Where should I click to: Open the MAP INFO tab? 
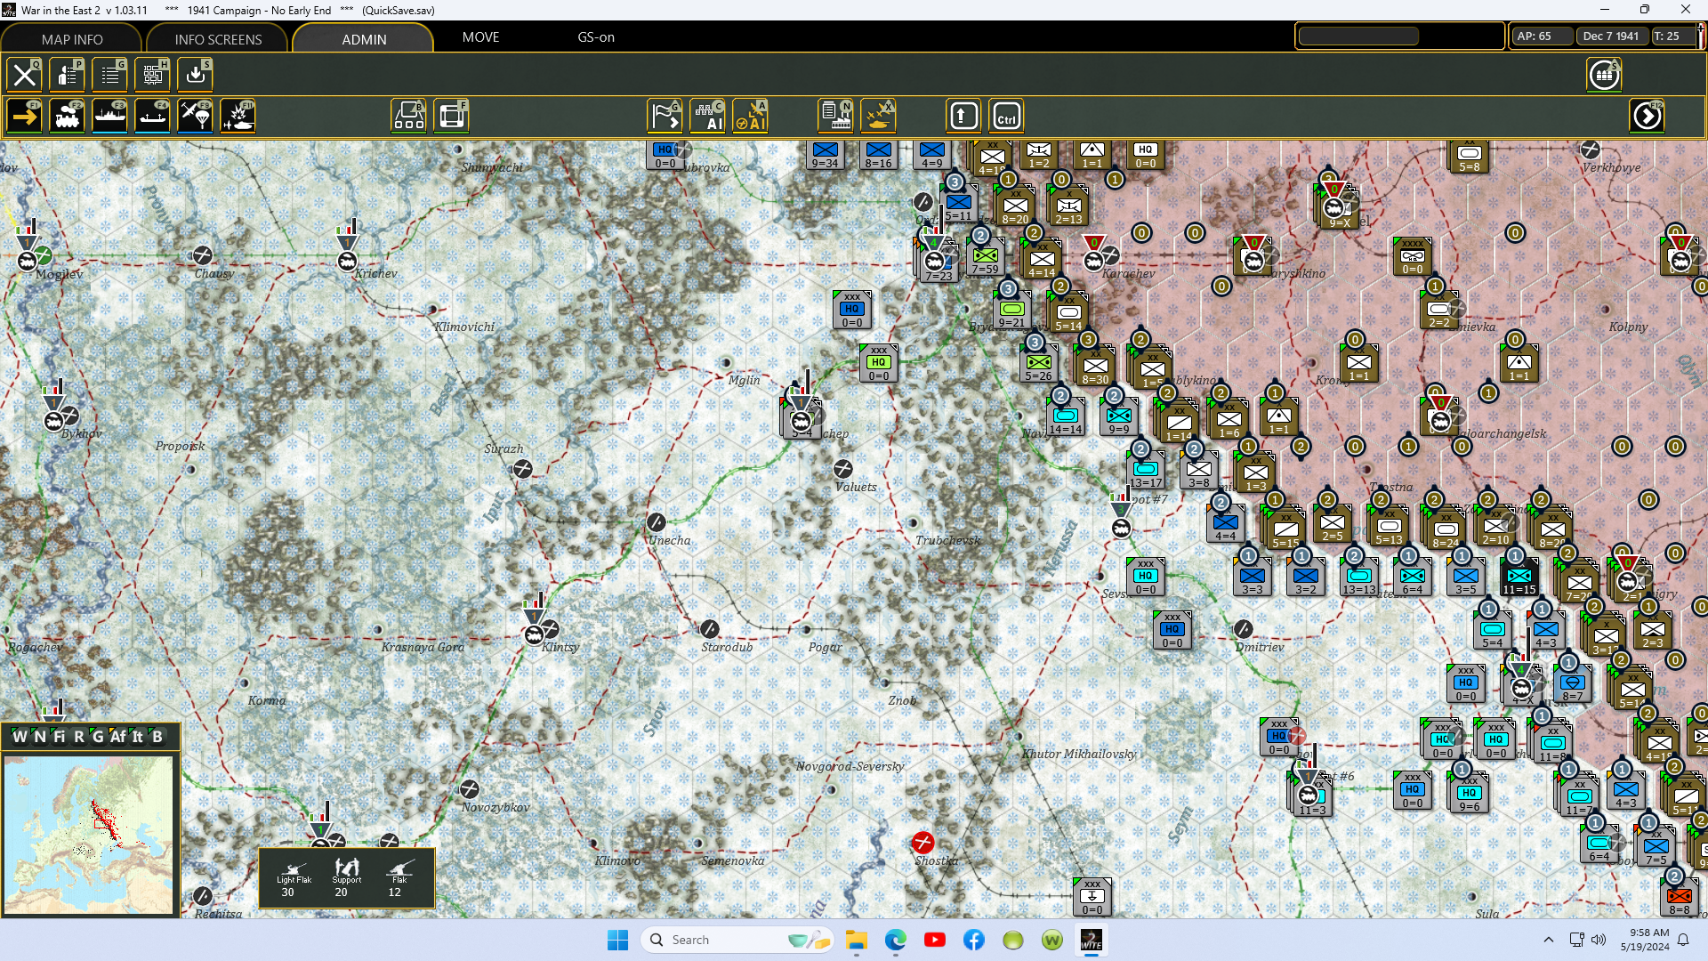[x=72, y=39]
